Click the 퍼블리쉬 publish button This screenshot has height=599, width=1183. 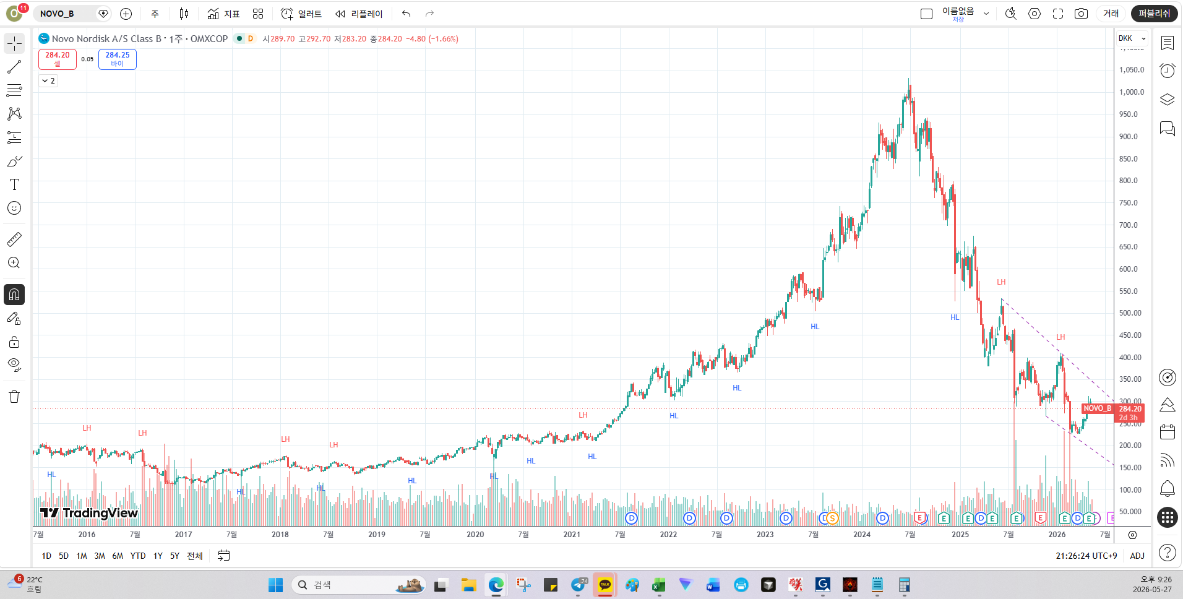[1155, 14]
